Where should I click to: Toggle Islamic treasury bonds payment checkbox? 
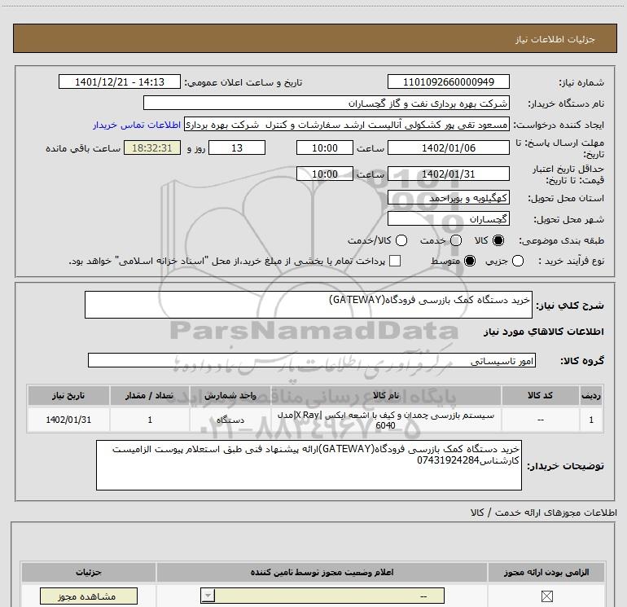click(395, 261)
